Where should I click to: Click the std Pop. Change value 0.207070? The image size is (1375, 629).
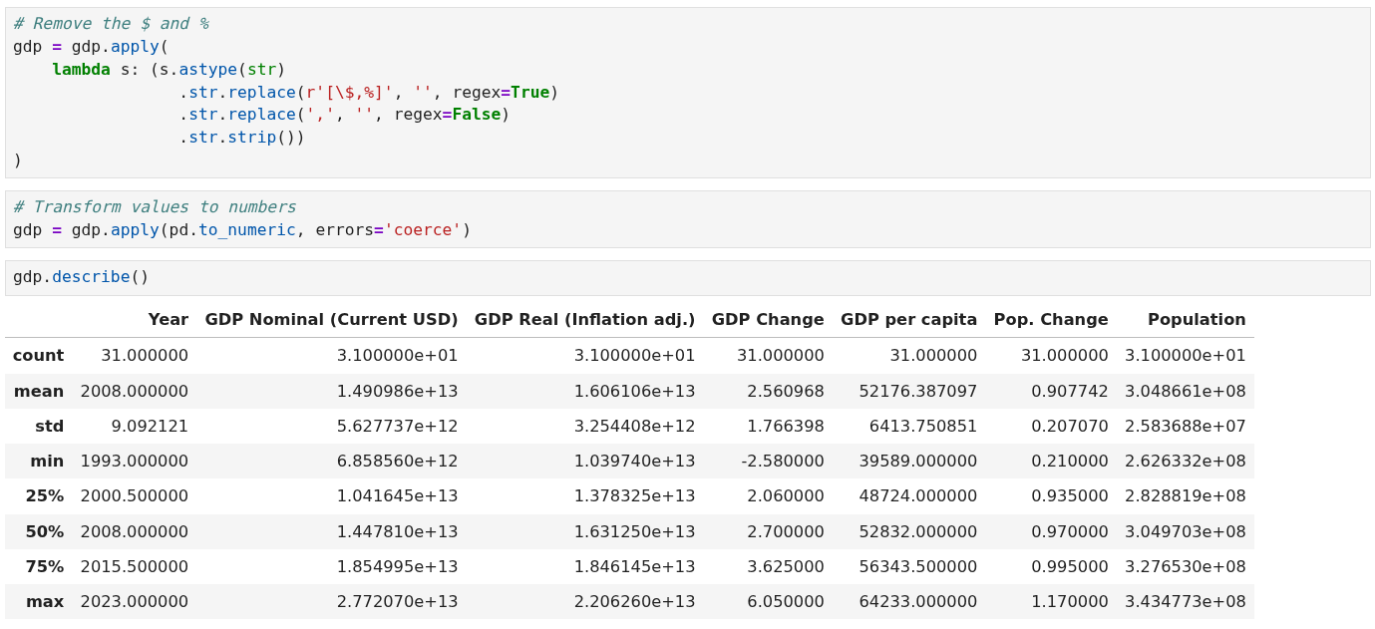[x=1070, y=426]
